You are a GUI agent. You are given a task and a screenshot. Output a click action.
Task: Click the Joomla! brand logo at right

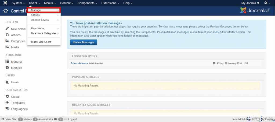point(255,10)
